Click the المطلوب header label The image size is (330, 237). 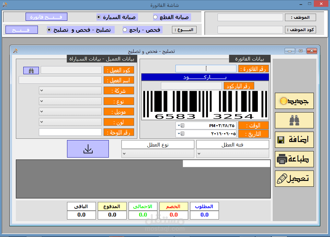point(204,207)
